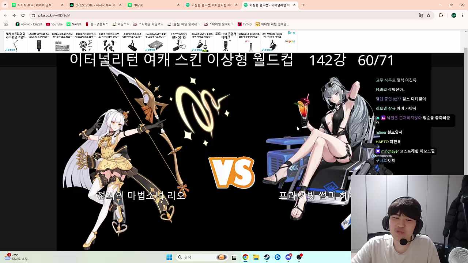Open Discord from the taskbar
Screen dimensions: 468x263
(x=288, y=257)
